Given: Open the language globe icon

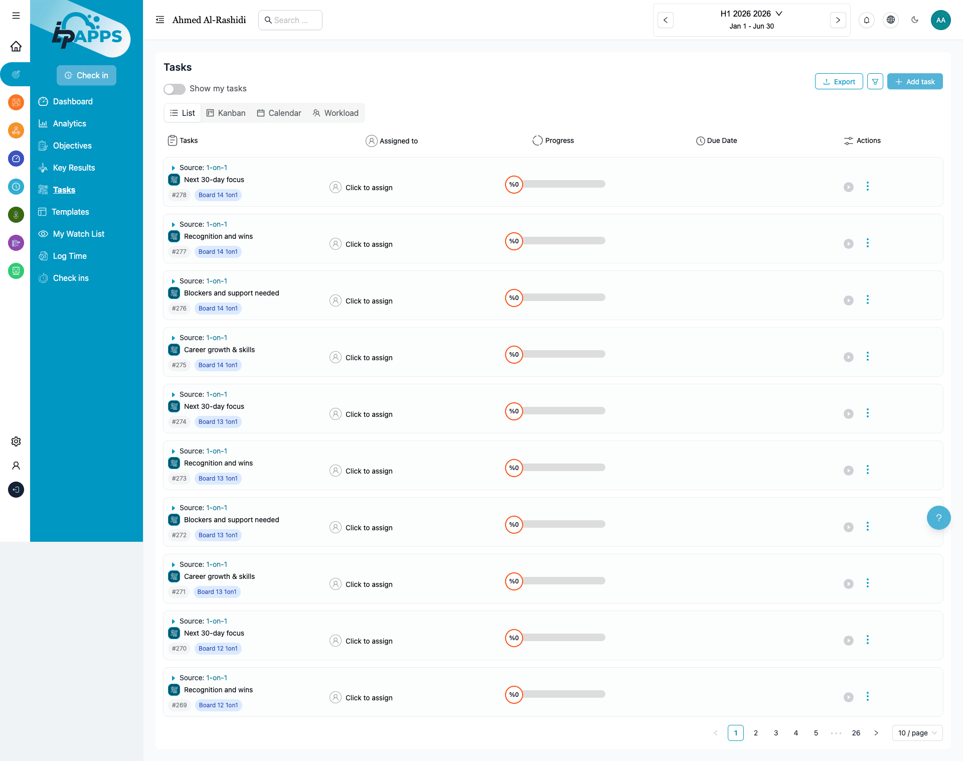Looking at the screenshot, I should (890, 20).
